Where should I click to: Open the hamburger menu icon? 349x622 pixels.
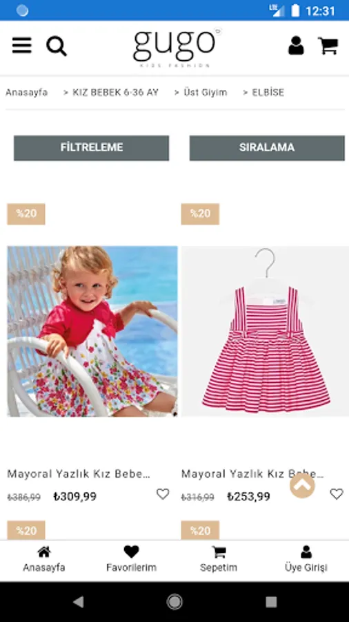tap(22, 46)
